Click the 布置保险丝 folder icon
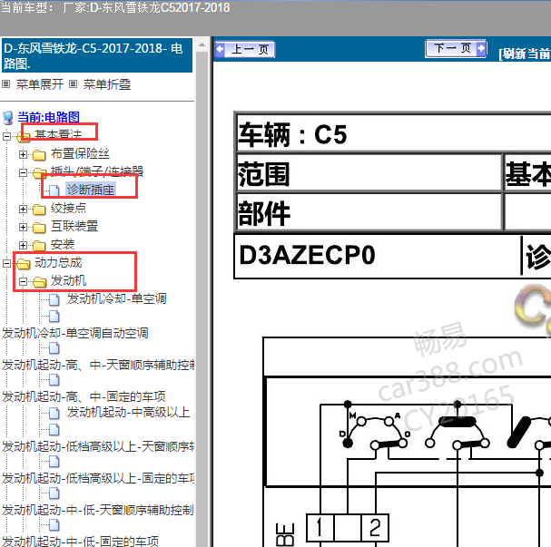551x547 pixels. (x=39, y=154)
